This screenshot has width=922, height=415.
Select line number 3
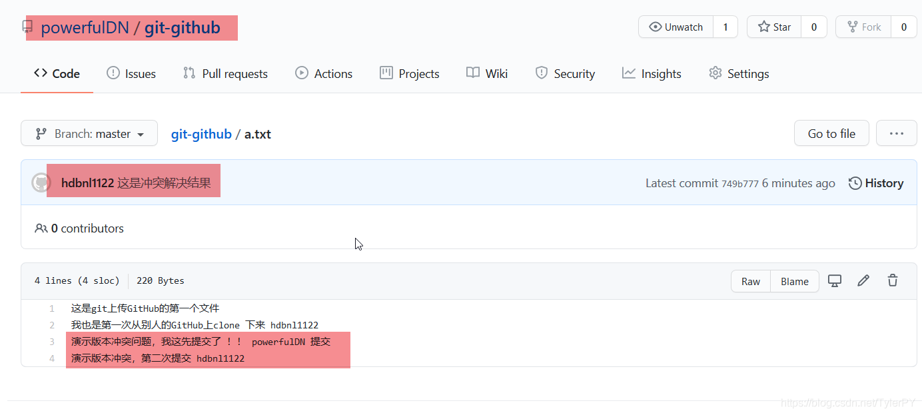point(51,342)
